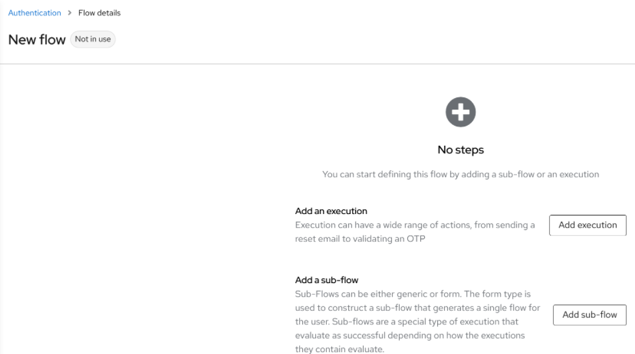Click the text about defining this flow

(460, 174)
